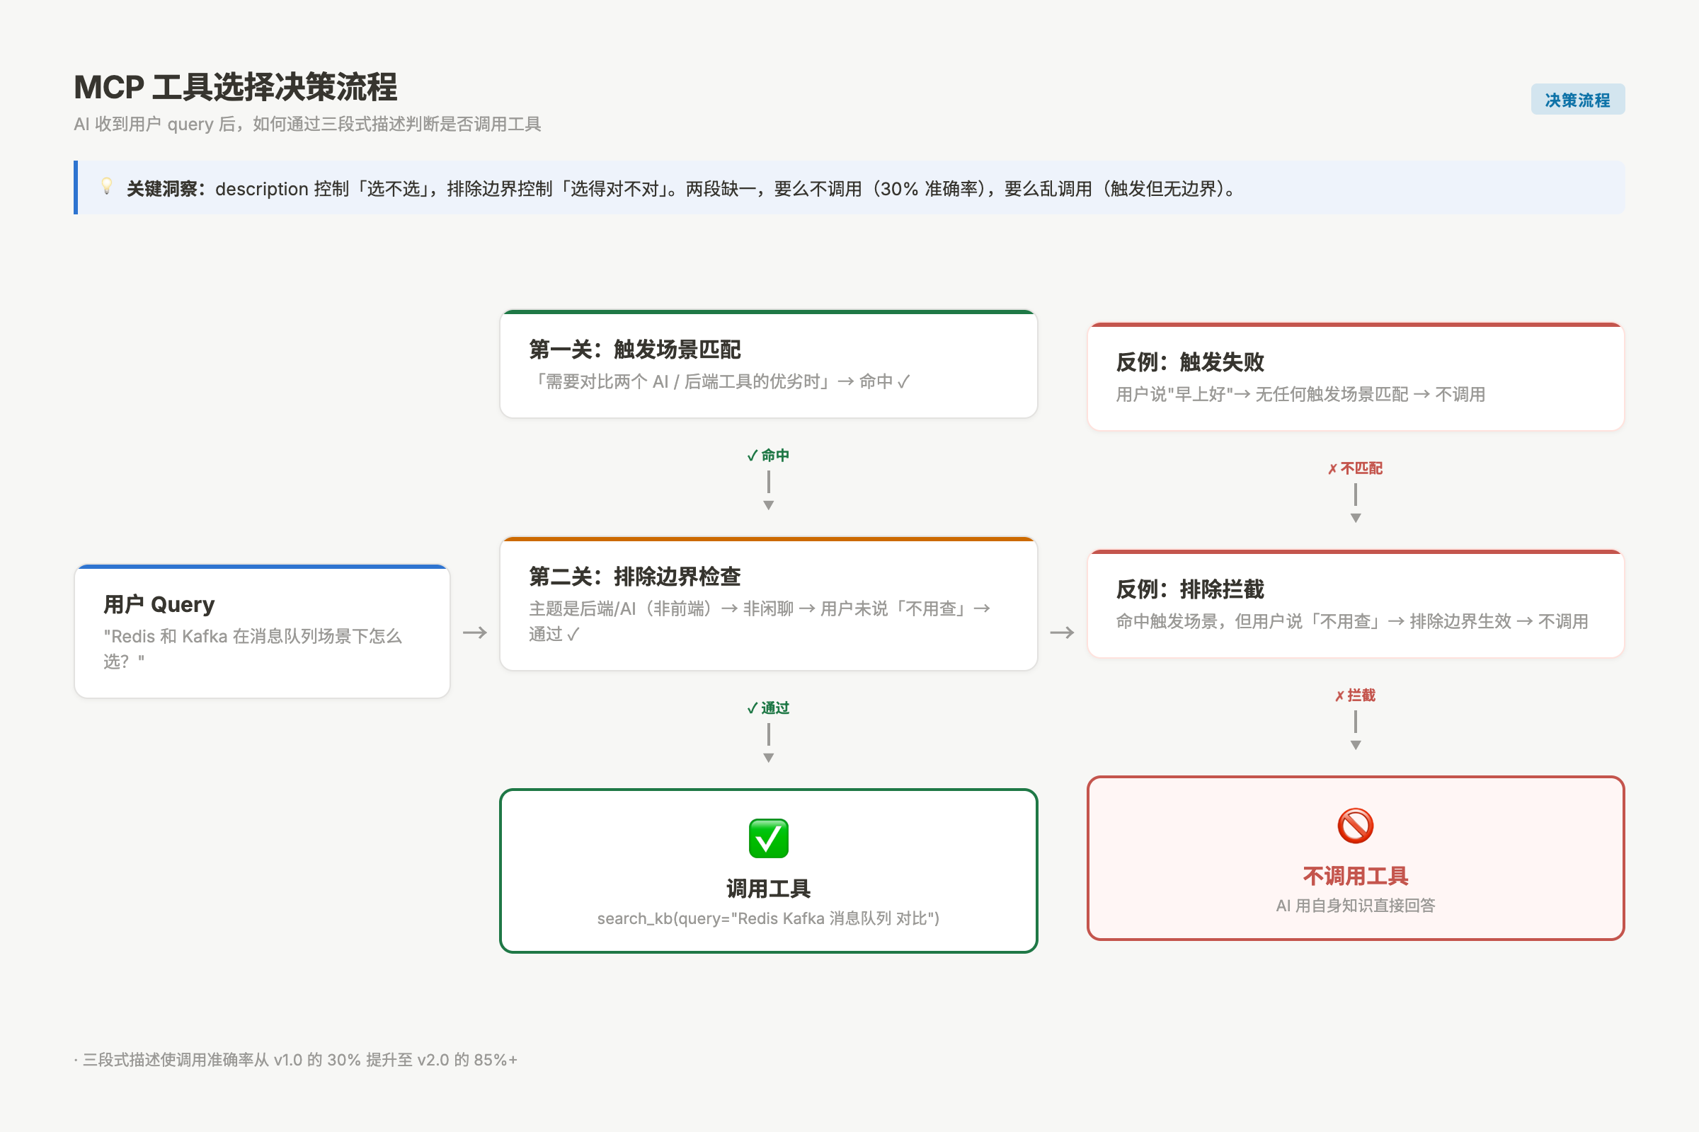Click the 主题是后端/AI description text
Viewport: 1699px width, 1132px height.
760,622
